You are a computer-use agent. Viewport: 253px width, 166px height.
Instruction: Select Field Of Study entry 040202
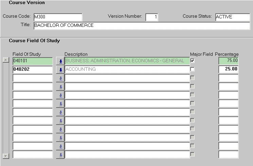coord(33,69)
